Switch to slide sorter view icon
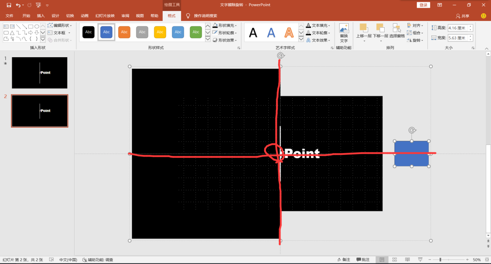Image resolution: width=491 pixels, height=264 pixels. pyautogui.click(x=395, y=259)
